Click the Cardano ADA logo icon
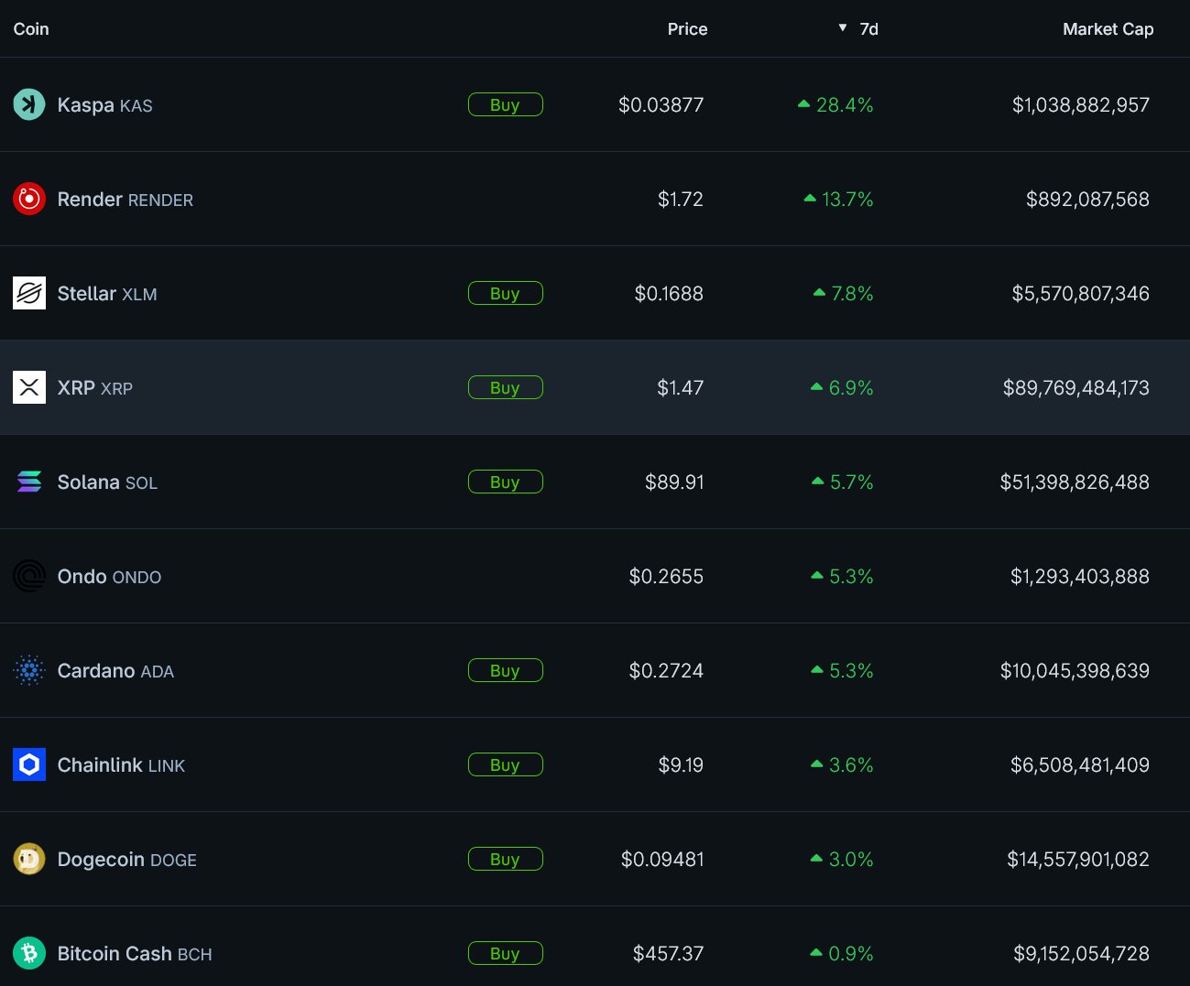Screen dimensions: 1190x986 pos(29,670)
